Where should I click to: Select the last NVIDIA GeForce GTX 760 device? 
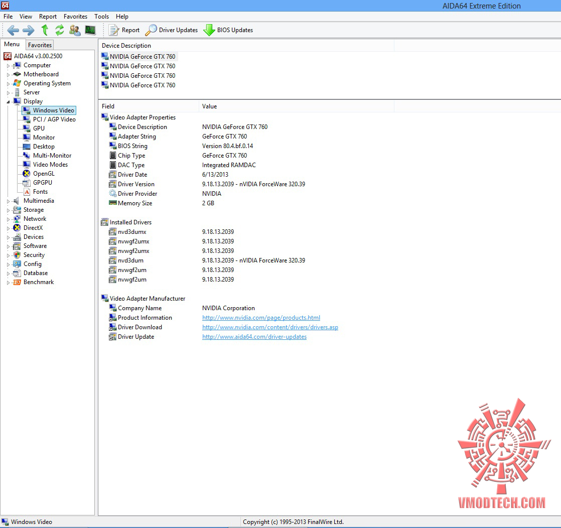pos(139,85)
